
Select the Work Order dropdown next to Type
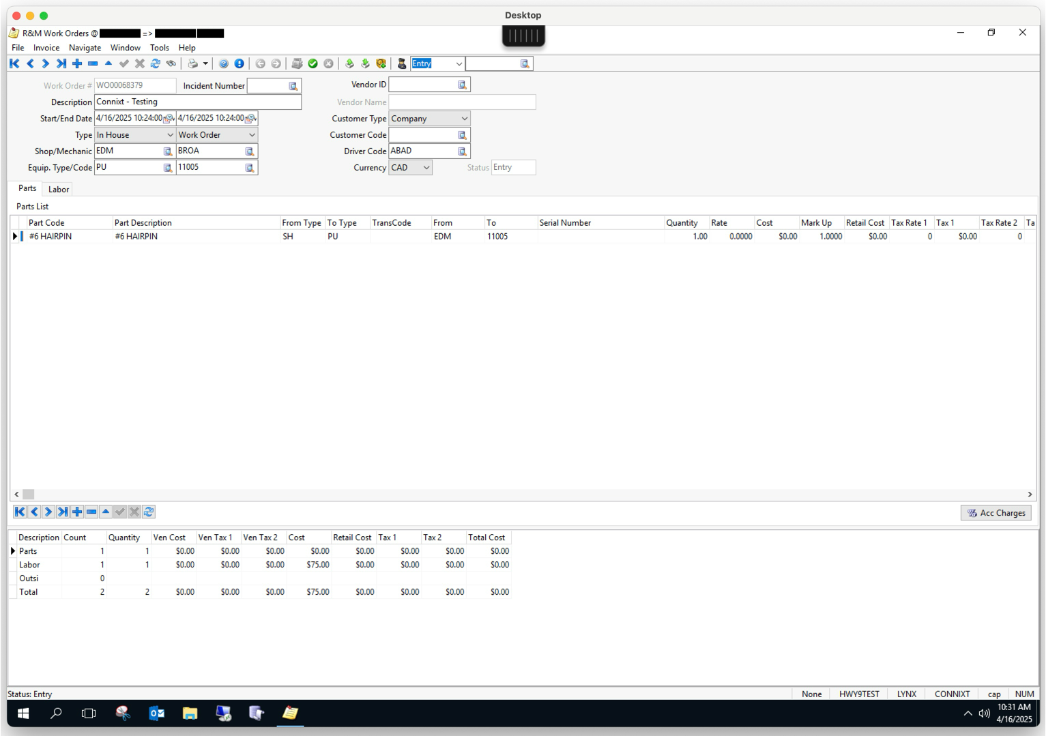[250, 134]
